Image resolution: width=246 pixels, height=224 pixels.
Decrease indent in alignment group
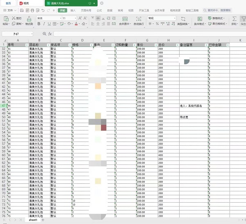109,18
